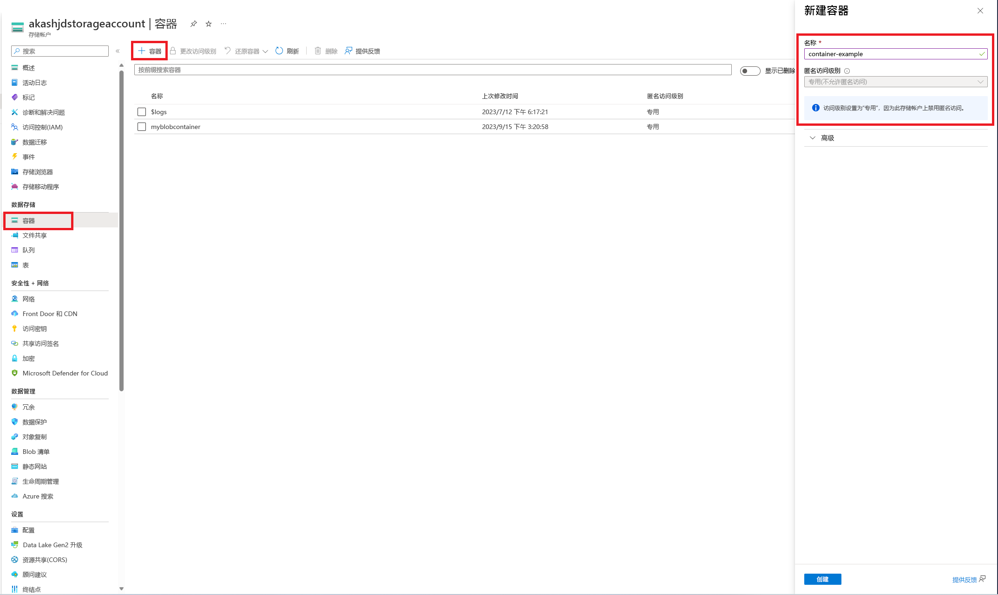Click the 事件 lightning icon
Viewport: 998px width, 595px height.
tap(14, 156)
